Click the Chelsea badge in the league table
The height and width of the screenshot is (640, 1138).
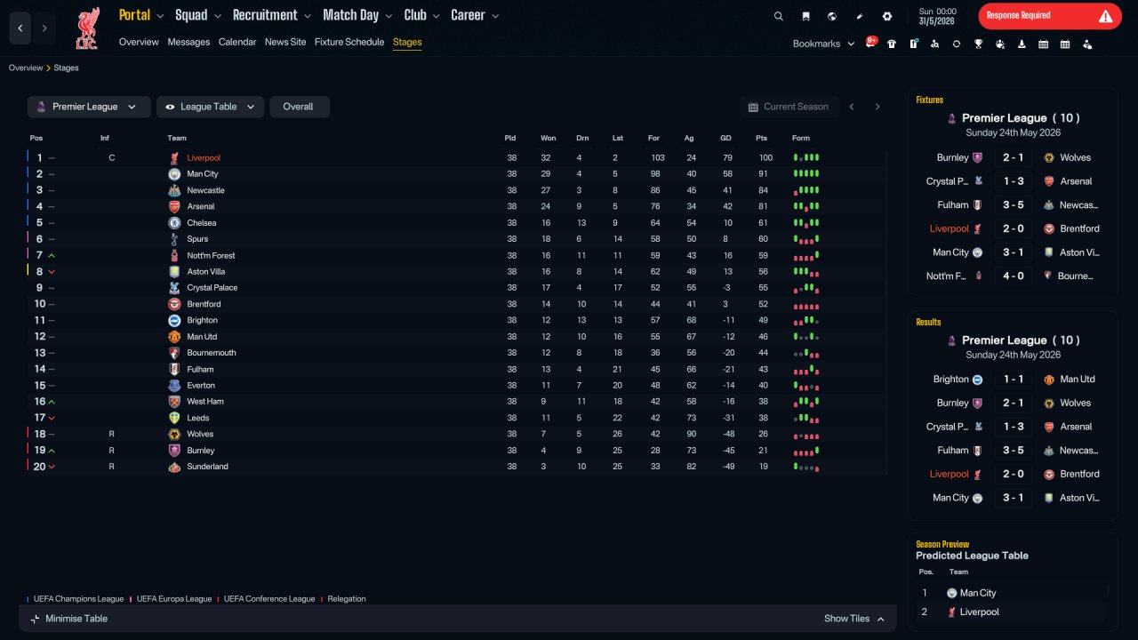tap(174, 223)
